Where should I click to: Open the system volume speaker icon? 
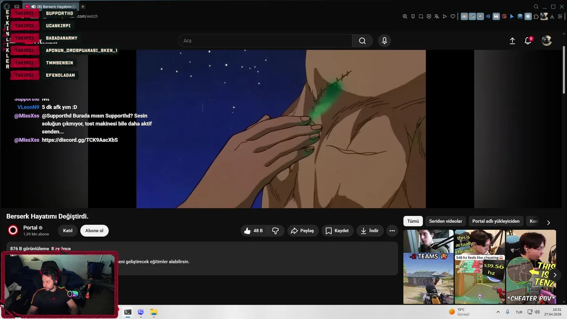537,312
